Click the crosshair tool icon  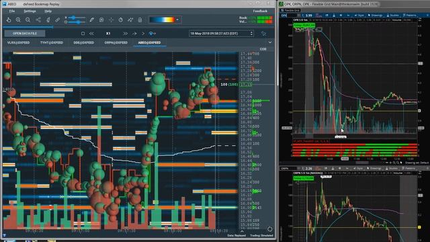[x=111, y=19]
